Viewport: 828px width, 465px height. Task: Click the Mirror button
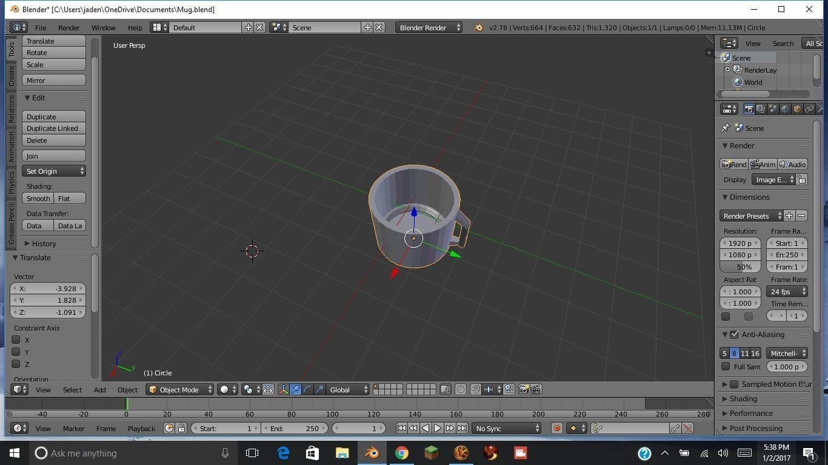[x=54, y=80]
